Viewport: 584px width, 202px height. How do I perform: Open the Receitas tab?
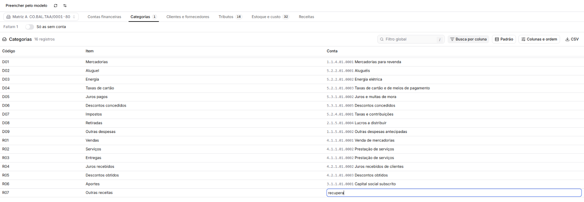307,17
